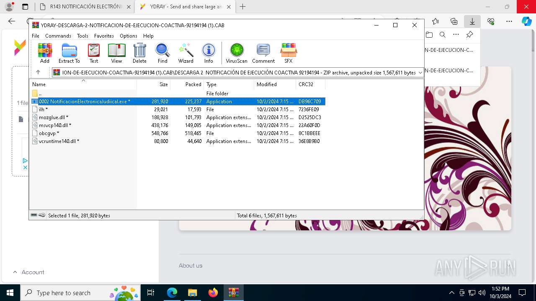
Task: Sort files by Name column
Action: pyautogui.click(x=83, y=84)
